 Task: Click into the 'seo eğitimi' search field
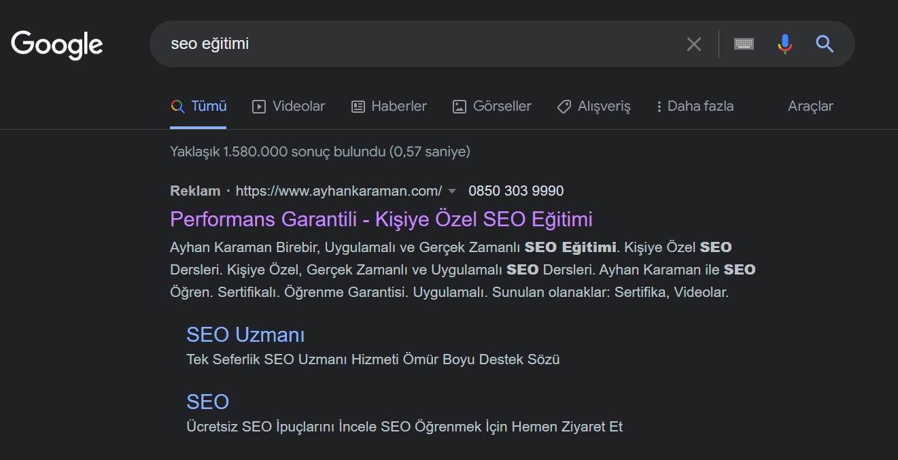pyautogui.click(x=408, y=44)
